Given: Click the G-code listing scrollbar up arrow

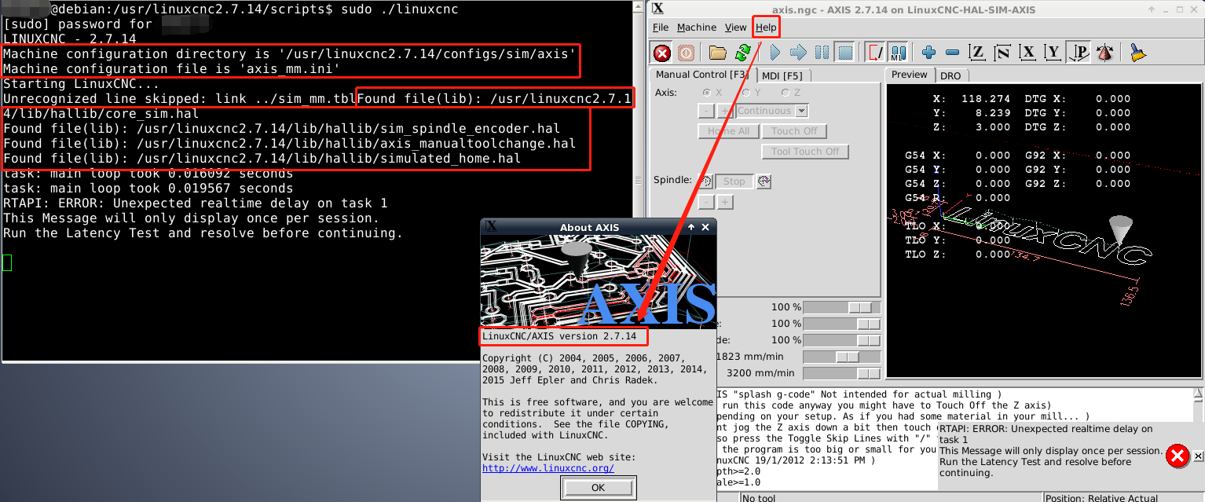Looking at the screenshot, I should [x=1198, y=394].
